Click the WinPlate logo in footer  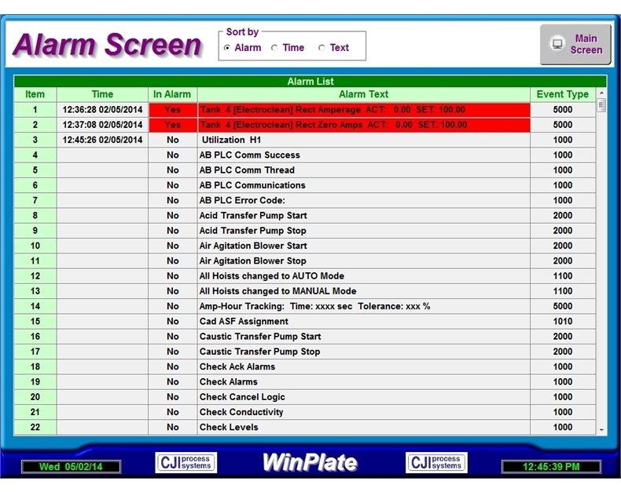pyautogui.click(x=310, y=462)
